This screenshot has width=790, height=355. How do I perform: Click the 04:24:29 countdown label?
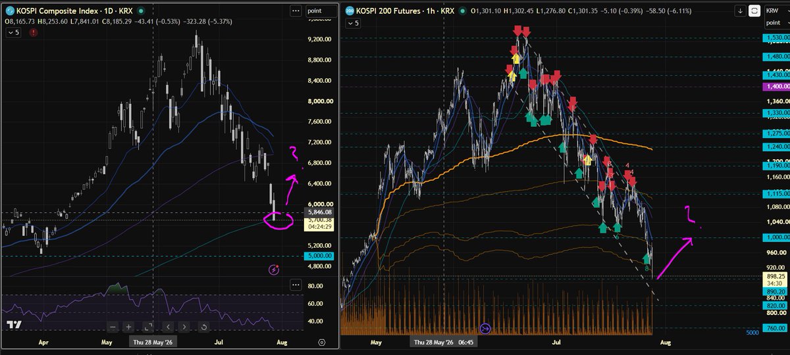321,228
